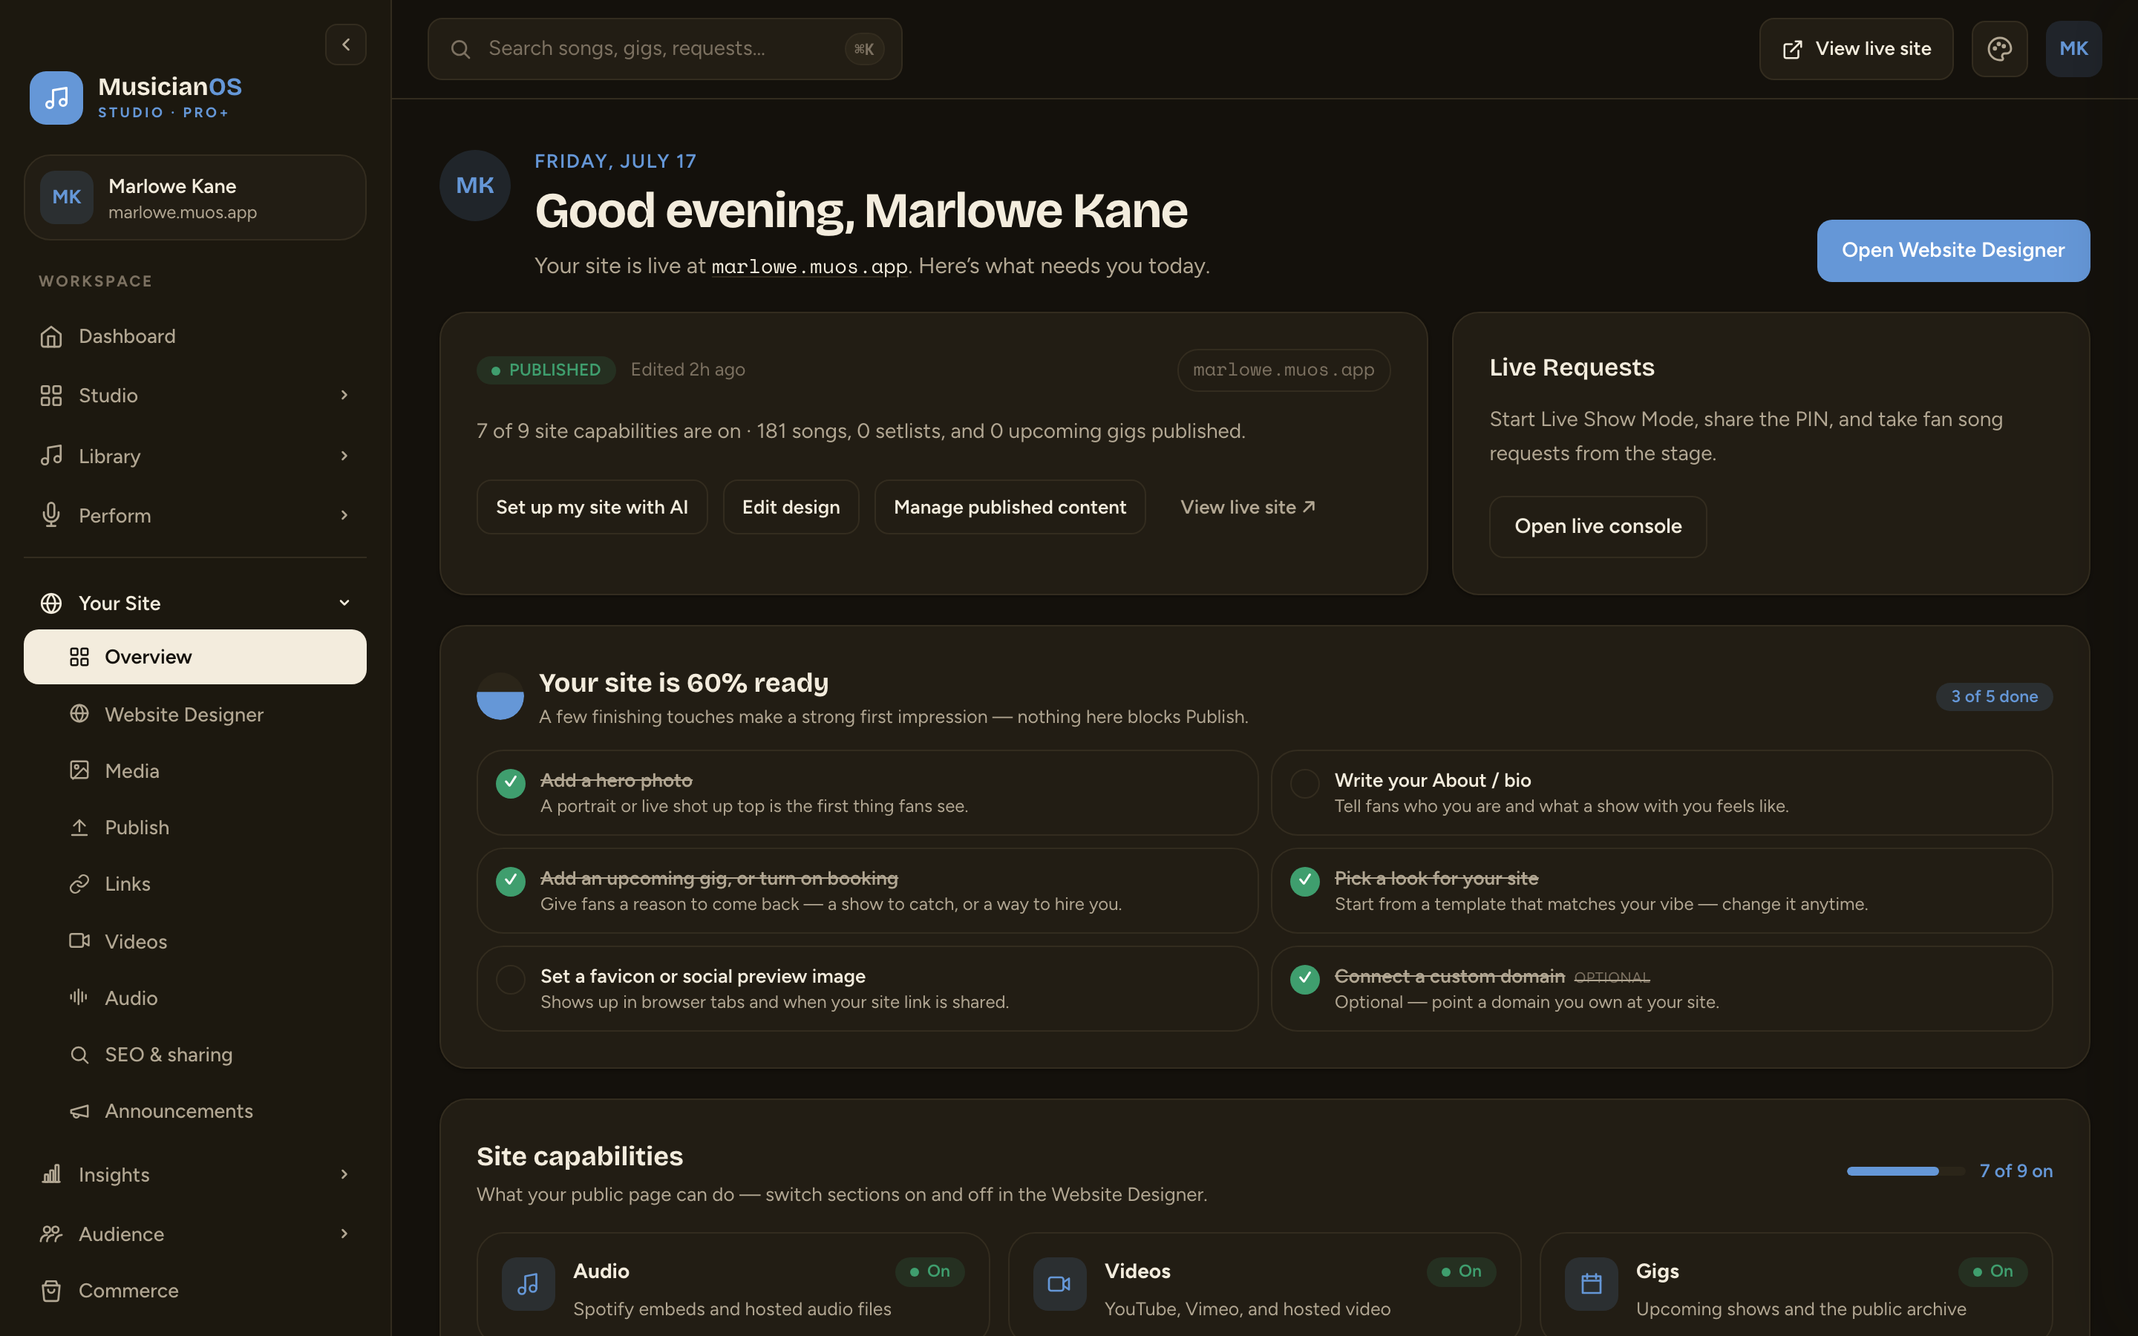
Task: Uncheck Pick a look for your site
Action: pyautogui.click(x=1305, y=881)
